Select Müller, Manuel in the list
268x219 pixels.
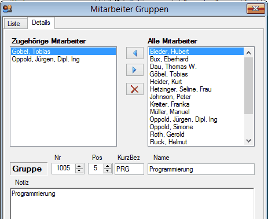pos(196,112)
